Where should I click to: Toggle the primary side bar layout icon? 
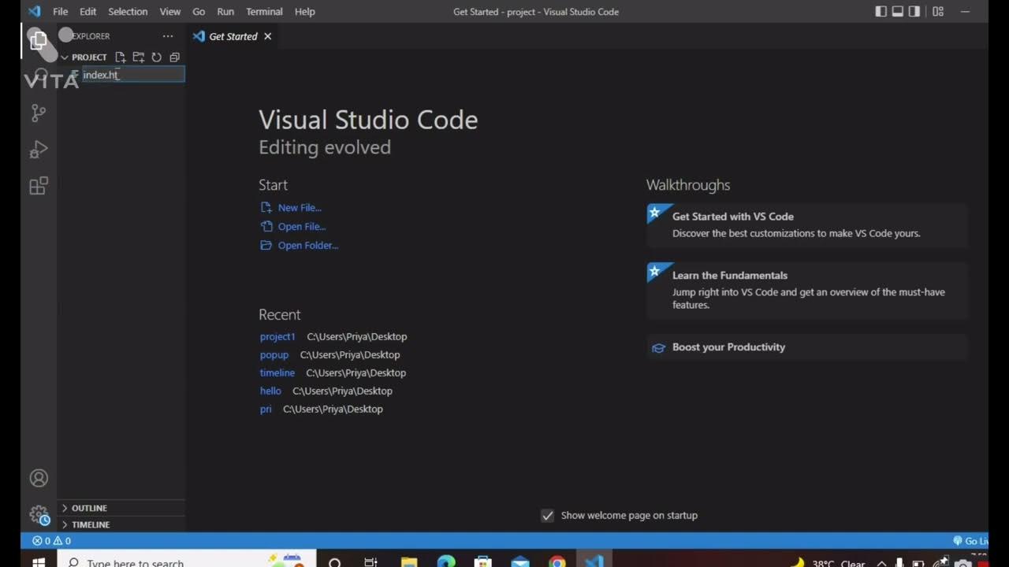click(x=881, y=12)
